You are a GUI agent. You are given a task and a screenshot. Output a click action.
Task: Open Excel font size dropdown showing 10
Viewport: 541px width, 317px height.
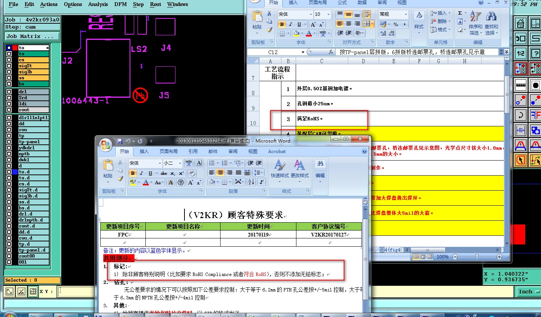(328, 14)
